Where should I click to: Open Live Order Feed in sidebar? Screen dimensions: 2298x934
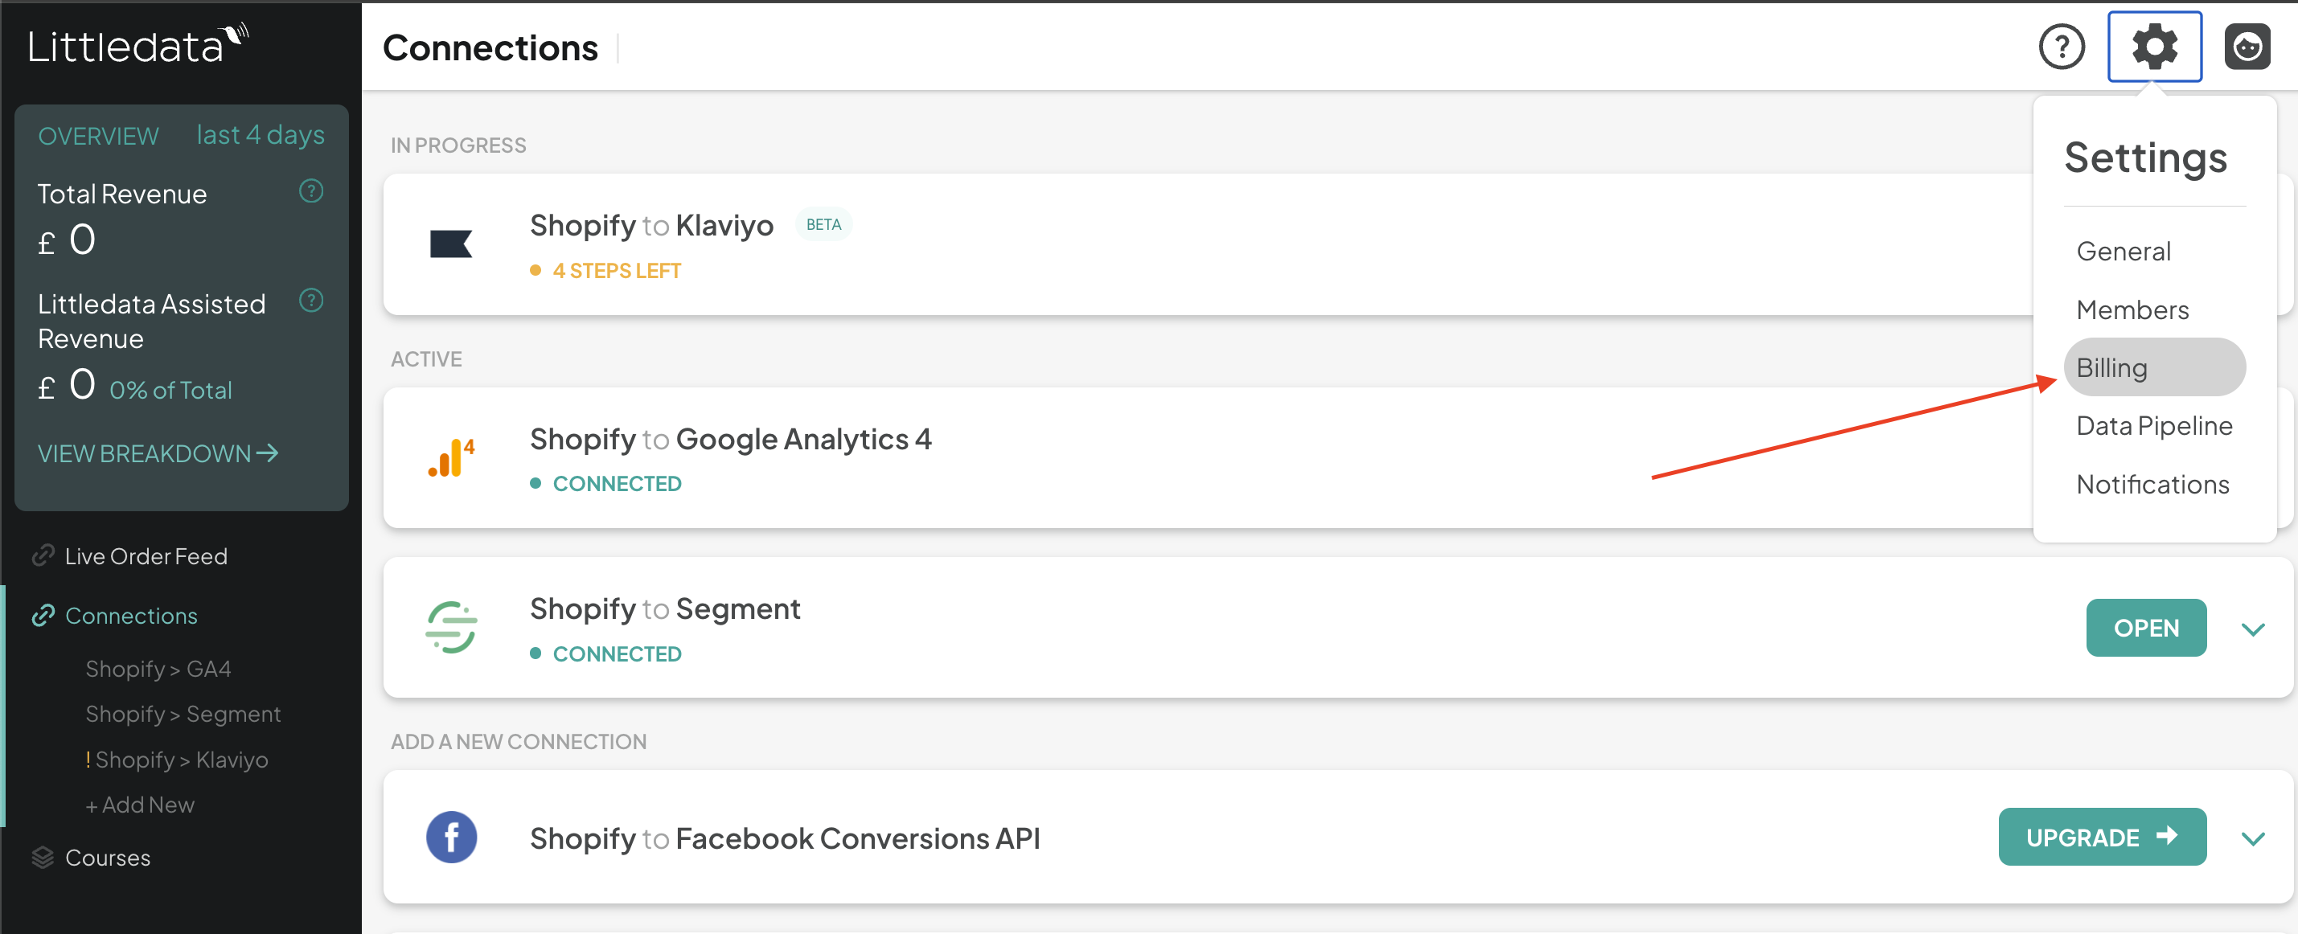[146, 557]
